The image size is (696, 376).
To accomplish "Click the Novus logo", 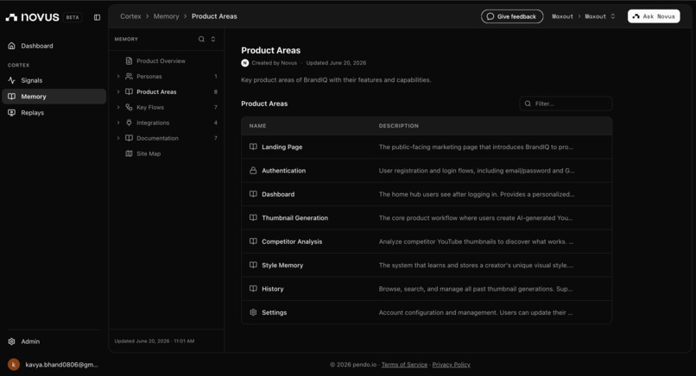I will (33, 17).
